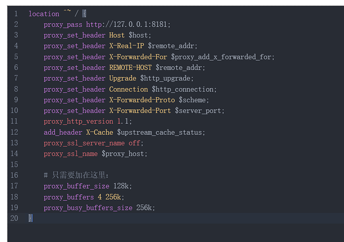
Task: Click "proxy_busy_buffers_size" directive
Action: (88, 208)
